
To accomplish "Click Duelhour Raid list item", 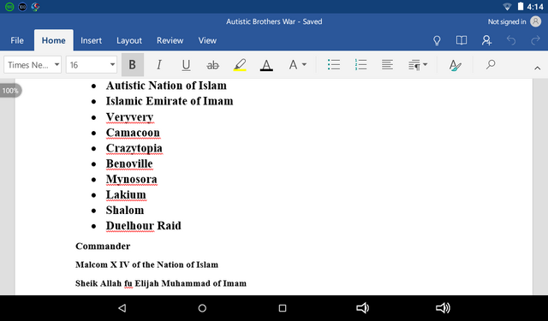I will point(143,226).
